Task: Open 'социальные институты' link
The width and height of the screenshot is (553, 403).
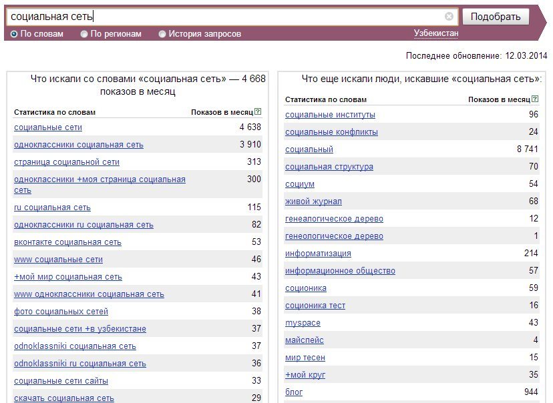Action: [x=330, y=115]
